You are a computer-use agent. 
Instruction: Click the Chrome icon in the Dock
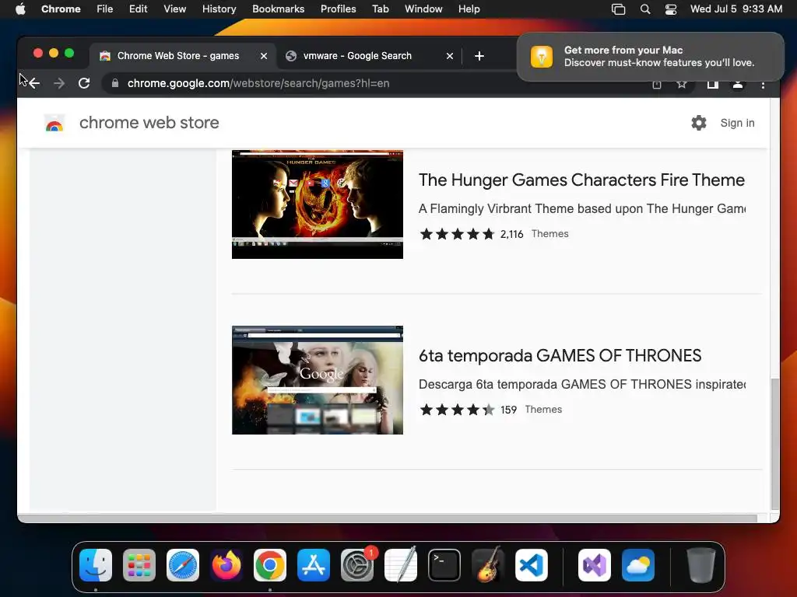point(270,565)
